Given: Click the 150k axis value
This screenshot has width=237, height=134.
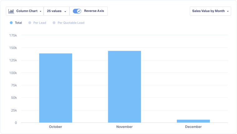Looking at the screenshot, I should pos(13,48).
